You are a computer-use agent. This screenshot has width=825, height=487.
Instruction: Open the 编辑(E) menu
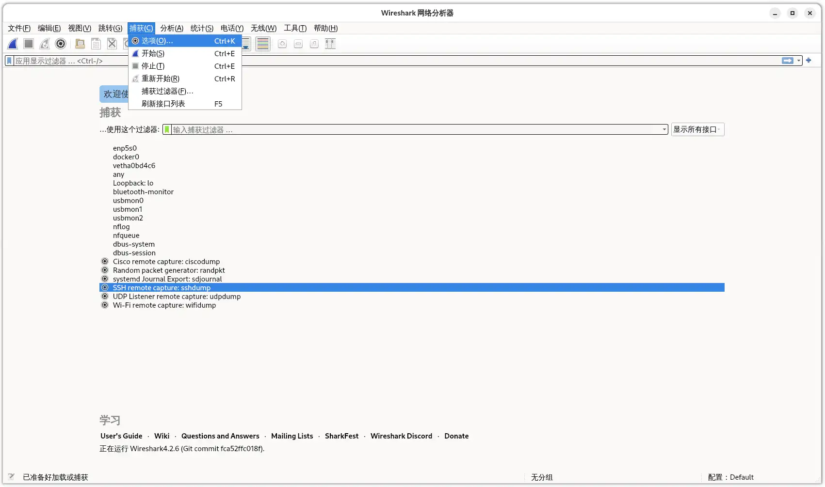coord(49,28)
